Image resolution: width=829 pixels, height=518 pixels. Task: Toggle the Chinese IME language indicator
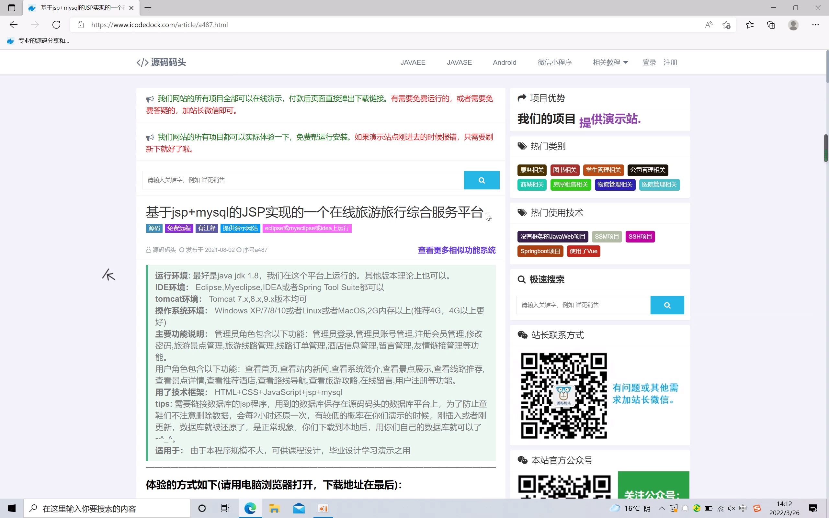(743, 508)
